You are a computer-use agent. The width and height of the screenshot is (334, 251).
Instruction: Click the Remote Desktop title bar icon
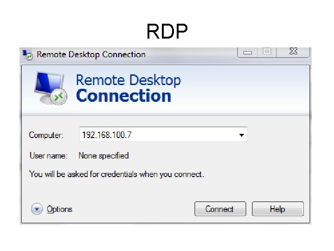tap(28, 55)
